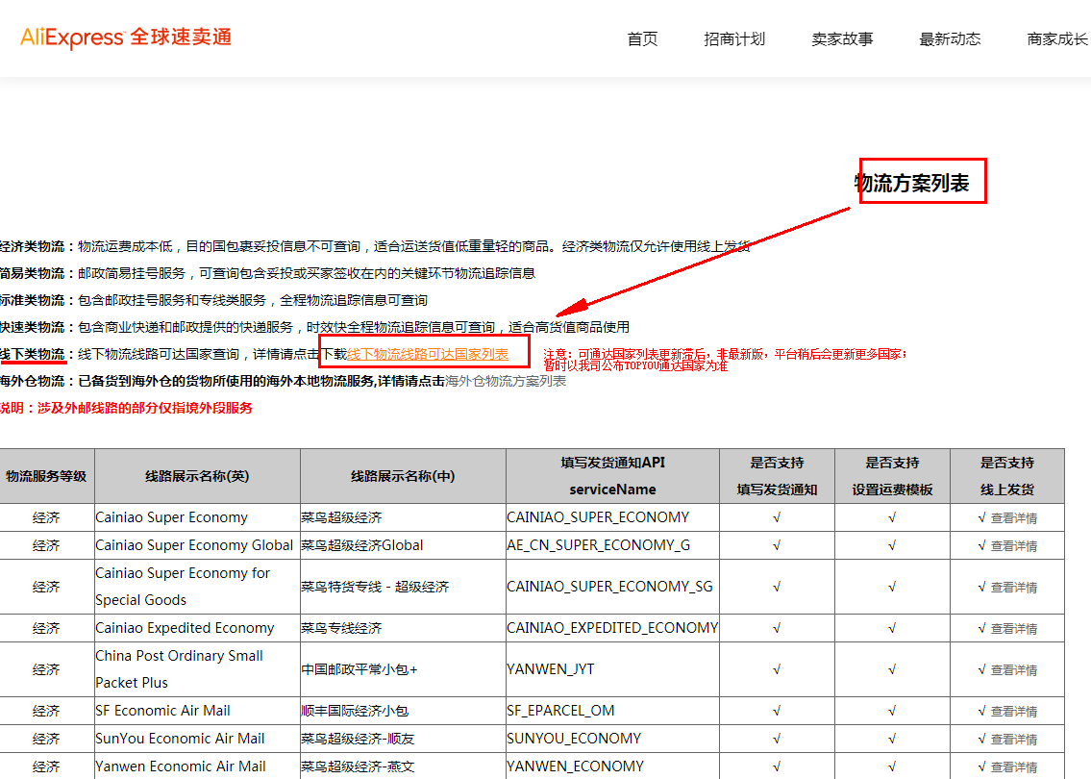This screenshot has height=779, width=1091.
Task: Select the 菜鸟超级经济-顺友 cell
Action: point(403,738)
